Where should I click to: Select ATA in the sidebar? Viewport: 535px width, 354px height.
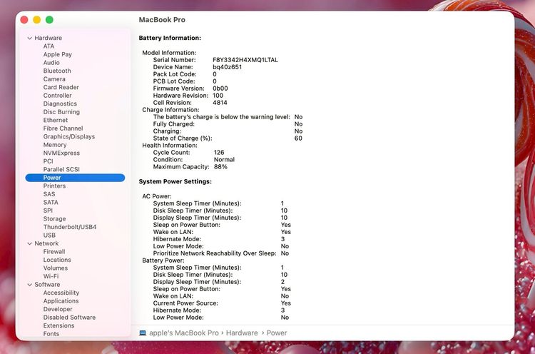point(49,46)
